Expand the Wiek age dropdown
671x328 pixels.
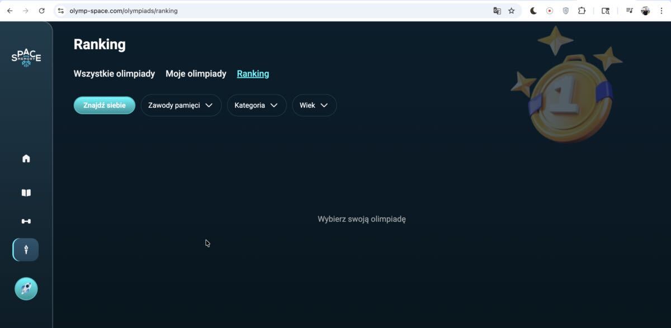pos(314,105)
